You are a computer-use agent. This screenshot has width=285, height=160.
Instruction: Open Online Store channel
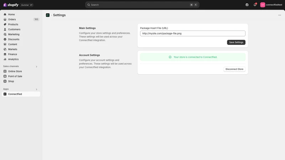15,71
